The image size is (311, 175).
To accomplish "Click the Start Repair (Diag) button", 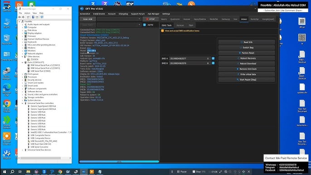I will coord(247,79).
